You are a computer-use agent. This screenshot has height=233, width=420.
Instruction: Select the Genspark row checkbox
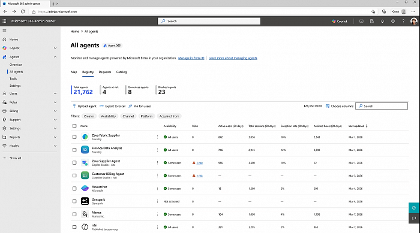tap(74, 201)
